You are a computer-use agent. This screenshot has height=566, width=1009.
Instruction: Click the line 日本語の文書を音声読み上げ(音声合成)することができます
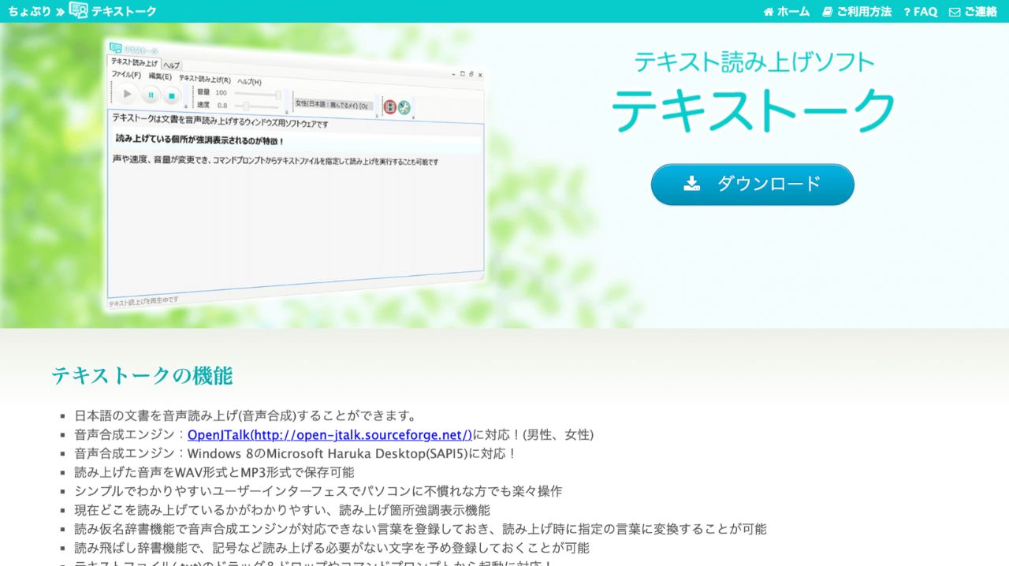point(245,415)
